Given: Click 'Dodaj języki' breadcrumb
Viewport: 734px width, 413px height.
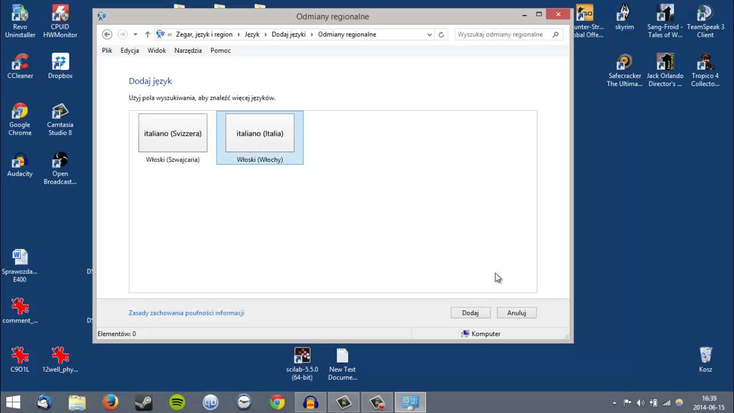Looking at the screenshot, I should coord(288,34).
